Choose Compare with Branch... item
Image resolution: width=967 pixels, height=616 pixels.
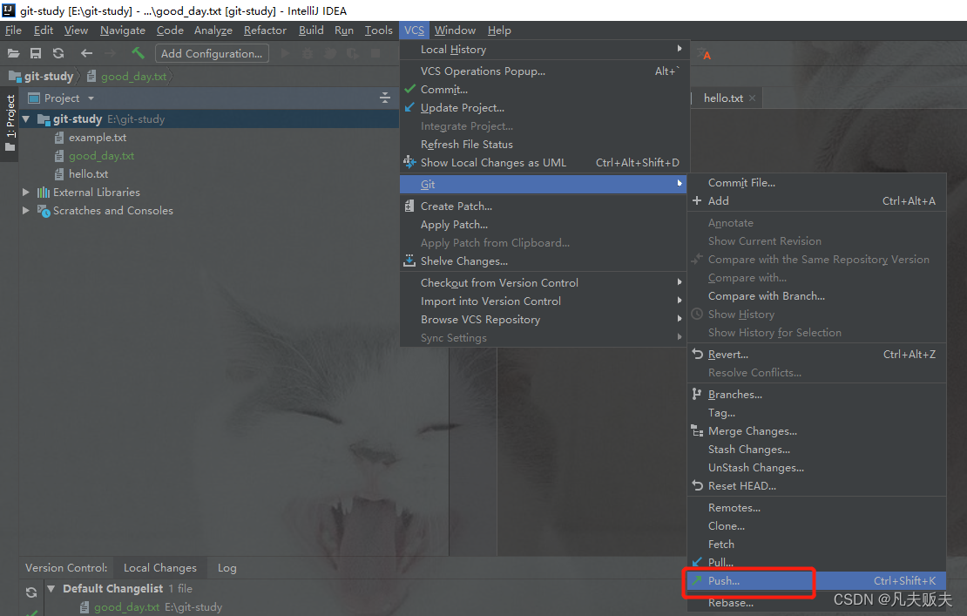pyautogui.click(x=817, y=296)
